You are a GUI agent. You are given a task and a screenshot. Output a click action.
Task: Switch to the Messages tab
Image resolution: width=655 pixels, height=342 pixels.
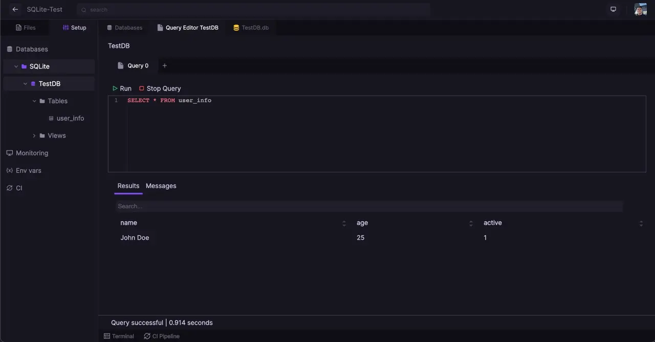161,186
